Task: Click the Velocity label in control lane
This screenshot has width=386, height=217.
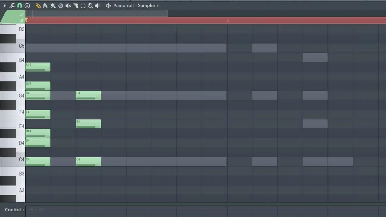Action: click(36, 209)
